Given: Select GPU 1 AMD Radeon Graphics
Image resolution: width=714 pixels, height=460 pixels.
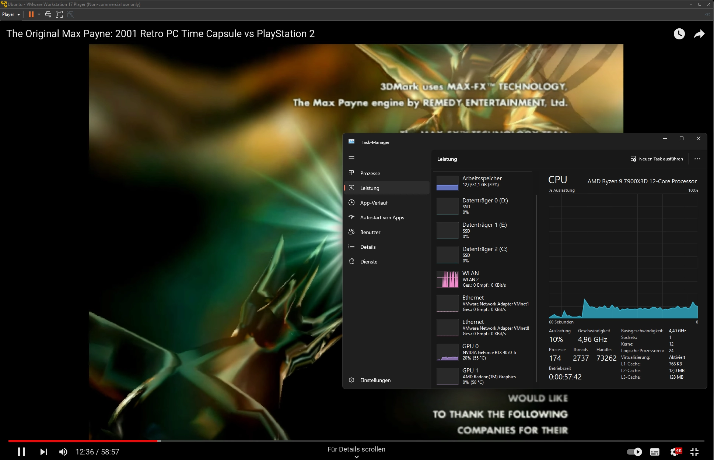Looking at the screenshot, I should point(483,376).
